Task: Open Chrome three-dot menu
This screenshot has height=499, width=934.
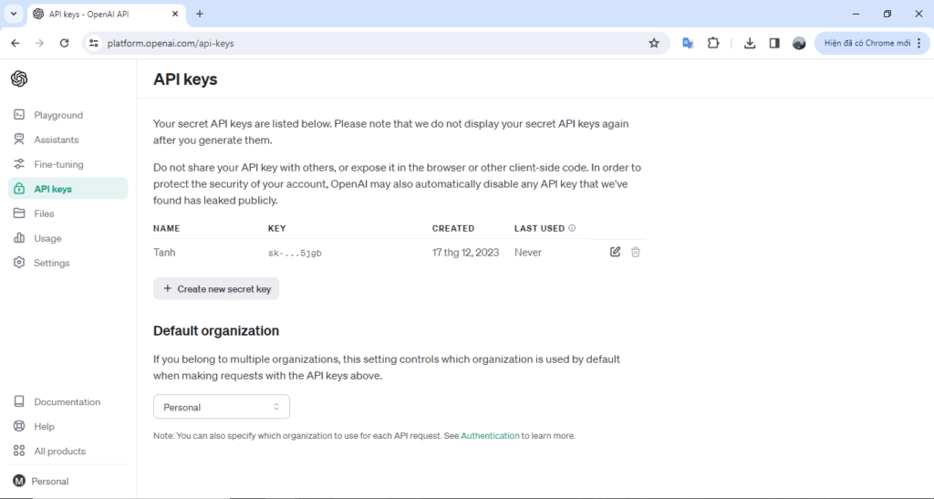Action: 919,43
